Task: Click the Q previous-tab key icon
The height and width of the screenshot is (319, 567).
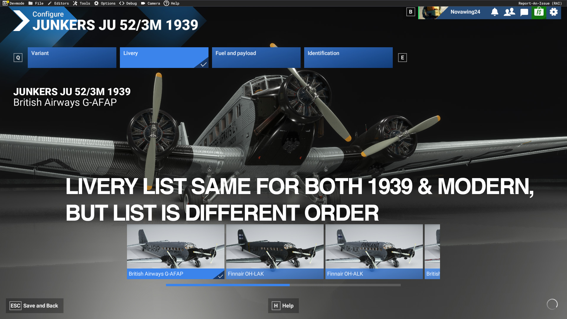Action: click(18, 58)
